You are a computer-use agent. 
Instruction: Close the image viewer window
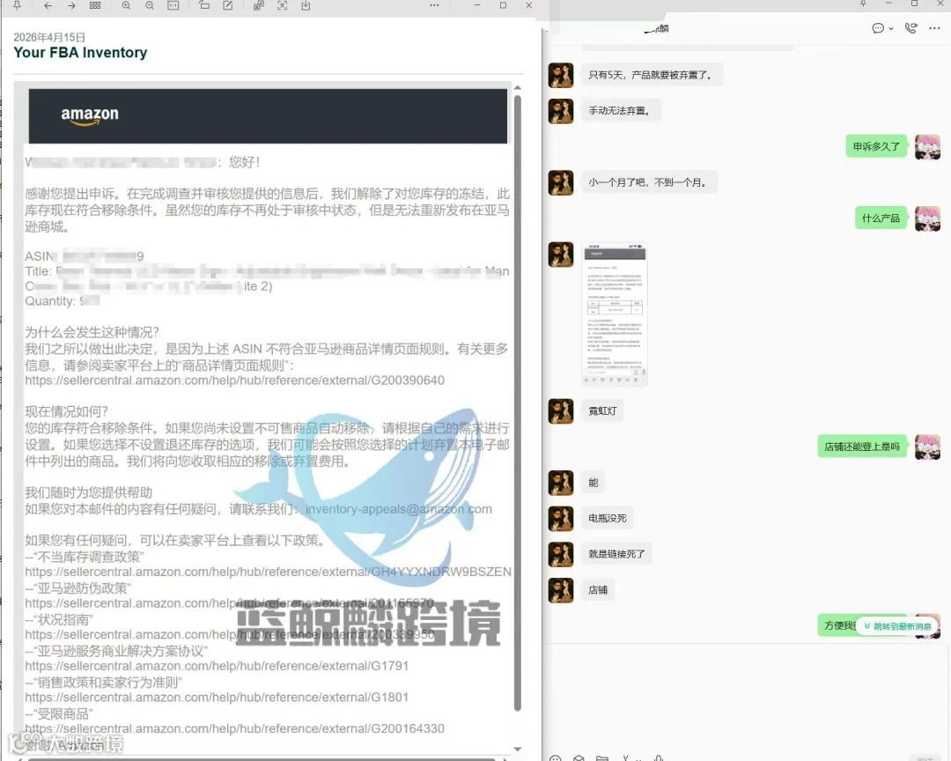click(x=529, y=5)
